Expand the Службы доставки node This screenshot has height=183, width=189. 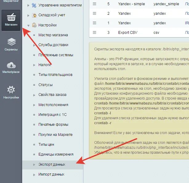tap(34, 45)
